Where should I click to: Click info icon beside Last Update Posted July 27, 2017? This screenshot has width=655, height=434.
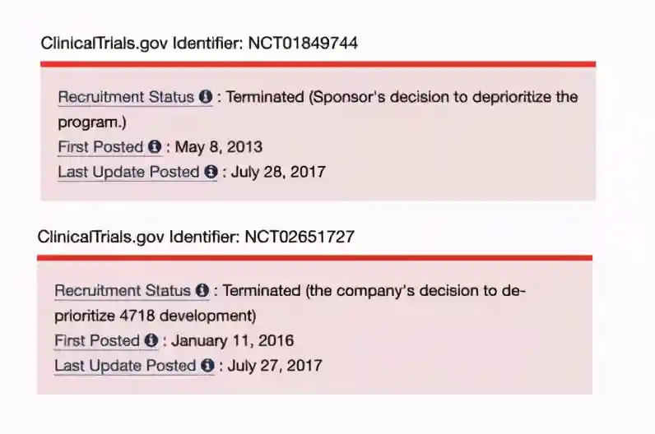tap(207, 366)
